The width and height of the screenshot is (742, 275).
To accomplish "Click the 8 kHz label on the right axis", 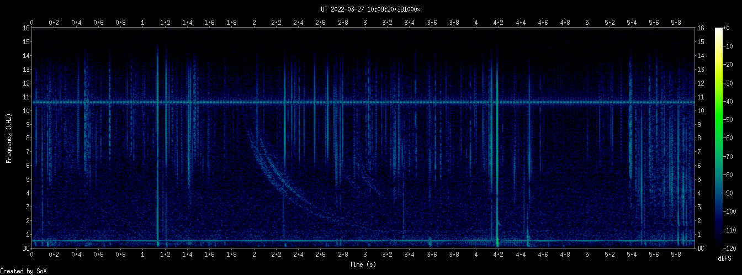I will pos(700,138).
